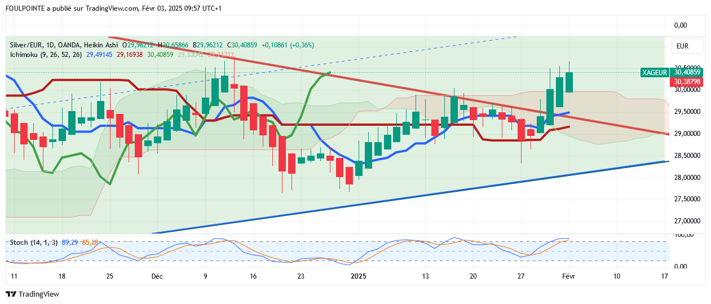Screen dimensions: 711x304
Task: Click the Févr label on the time axis
Action: coord(569,276)
